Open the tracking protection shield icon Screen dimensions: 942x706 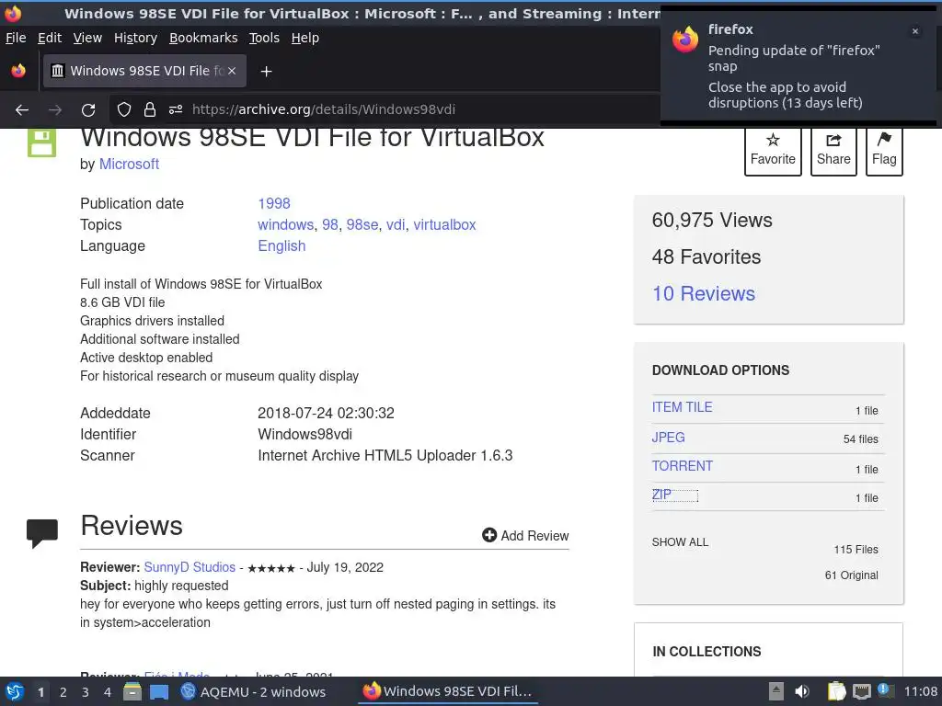(124, 110)
